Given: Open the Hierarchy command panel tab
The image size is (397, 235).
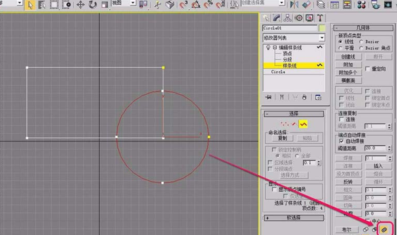Looking at the screenshot, I should pos(287,18).
